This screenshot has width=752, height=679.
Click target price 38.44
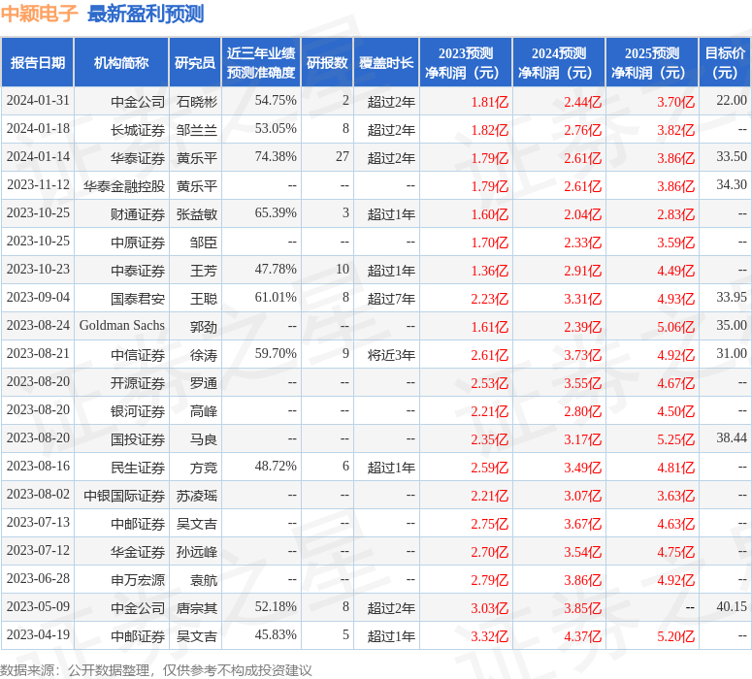(x=732, y=437)
